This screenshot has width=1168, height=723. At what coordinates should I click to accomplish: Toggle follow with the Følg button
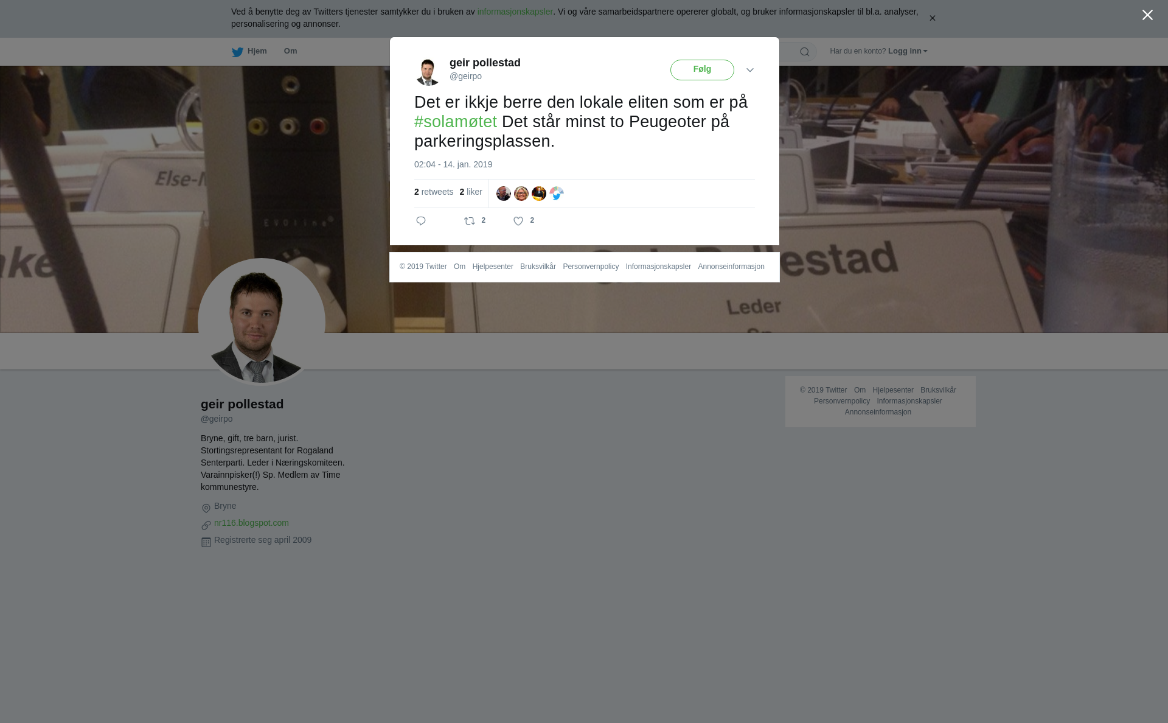pyautogui.click(x=702, y=70)
